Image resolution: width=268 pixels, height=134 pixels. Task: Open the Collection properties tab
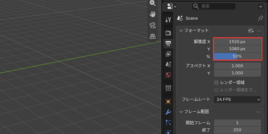coord(168,88)
